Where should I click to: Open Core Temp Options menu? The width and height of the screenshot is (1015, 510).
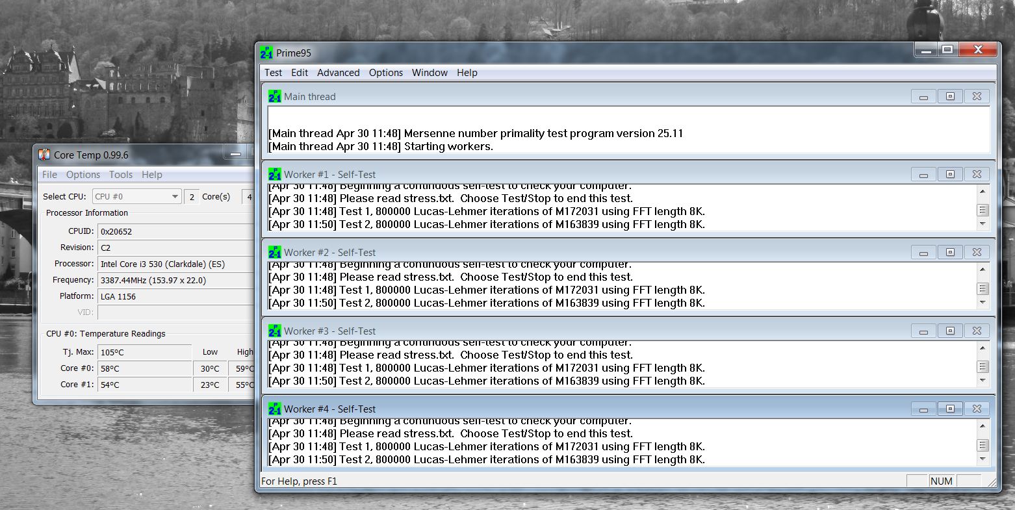[x=83, y=175]
